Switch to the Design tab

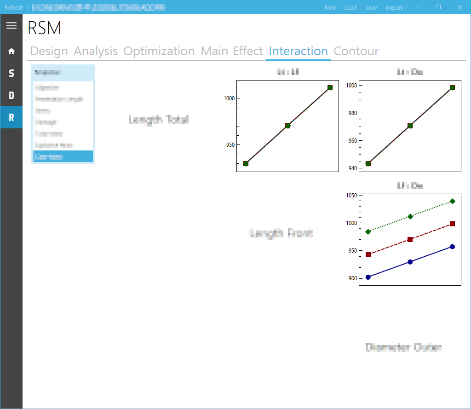pyautogui.click(x=49, y=51)
